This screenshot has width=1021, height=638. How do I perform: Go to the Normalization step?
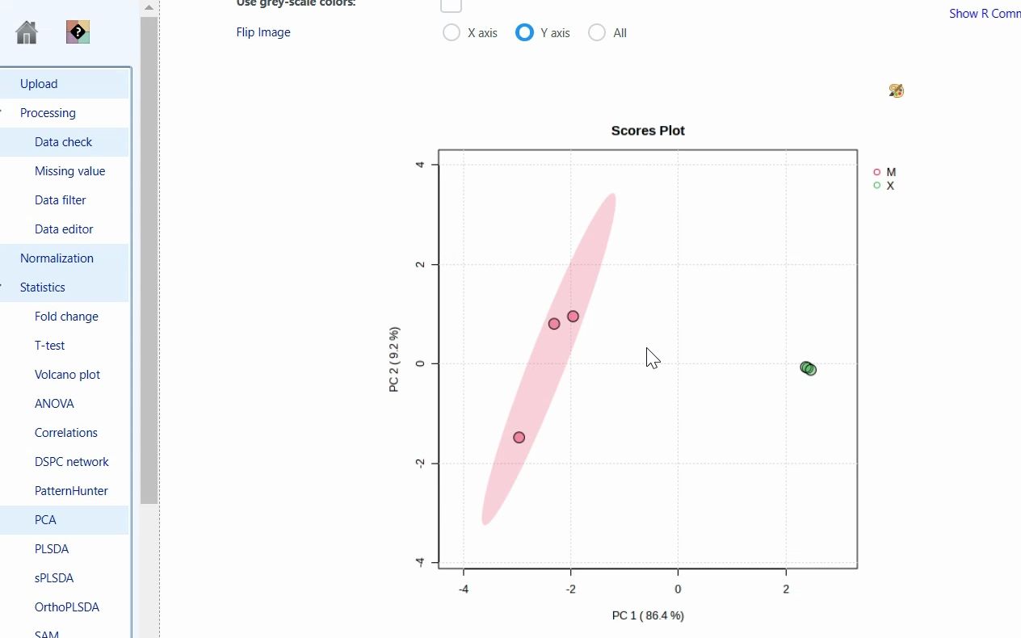57,258
